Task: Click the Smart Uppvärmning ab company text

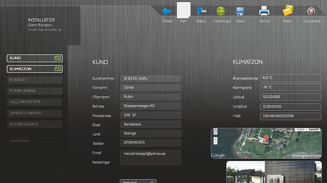Action: pyautogui.click(x=45, y=30)
